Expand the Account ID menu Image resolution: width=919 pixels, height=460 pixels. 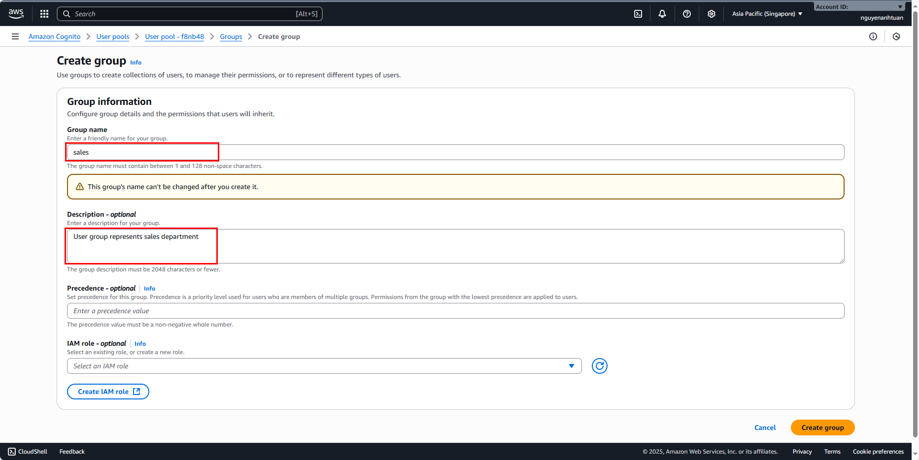(x=859, y=7)
